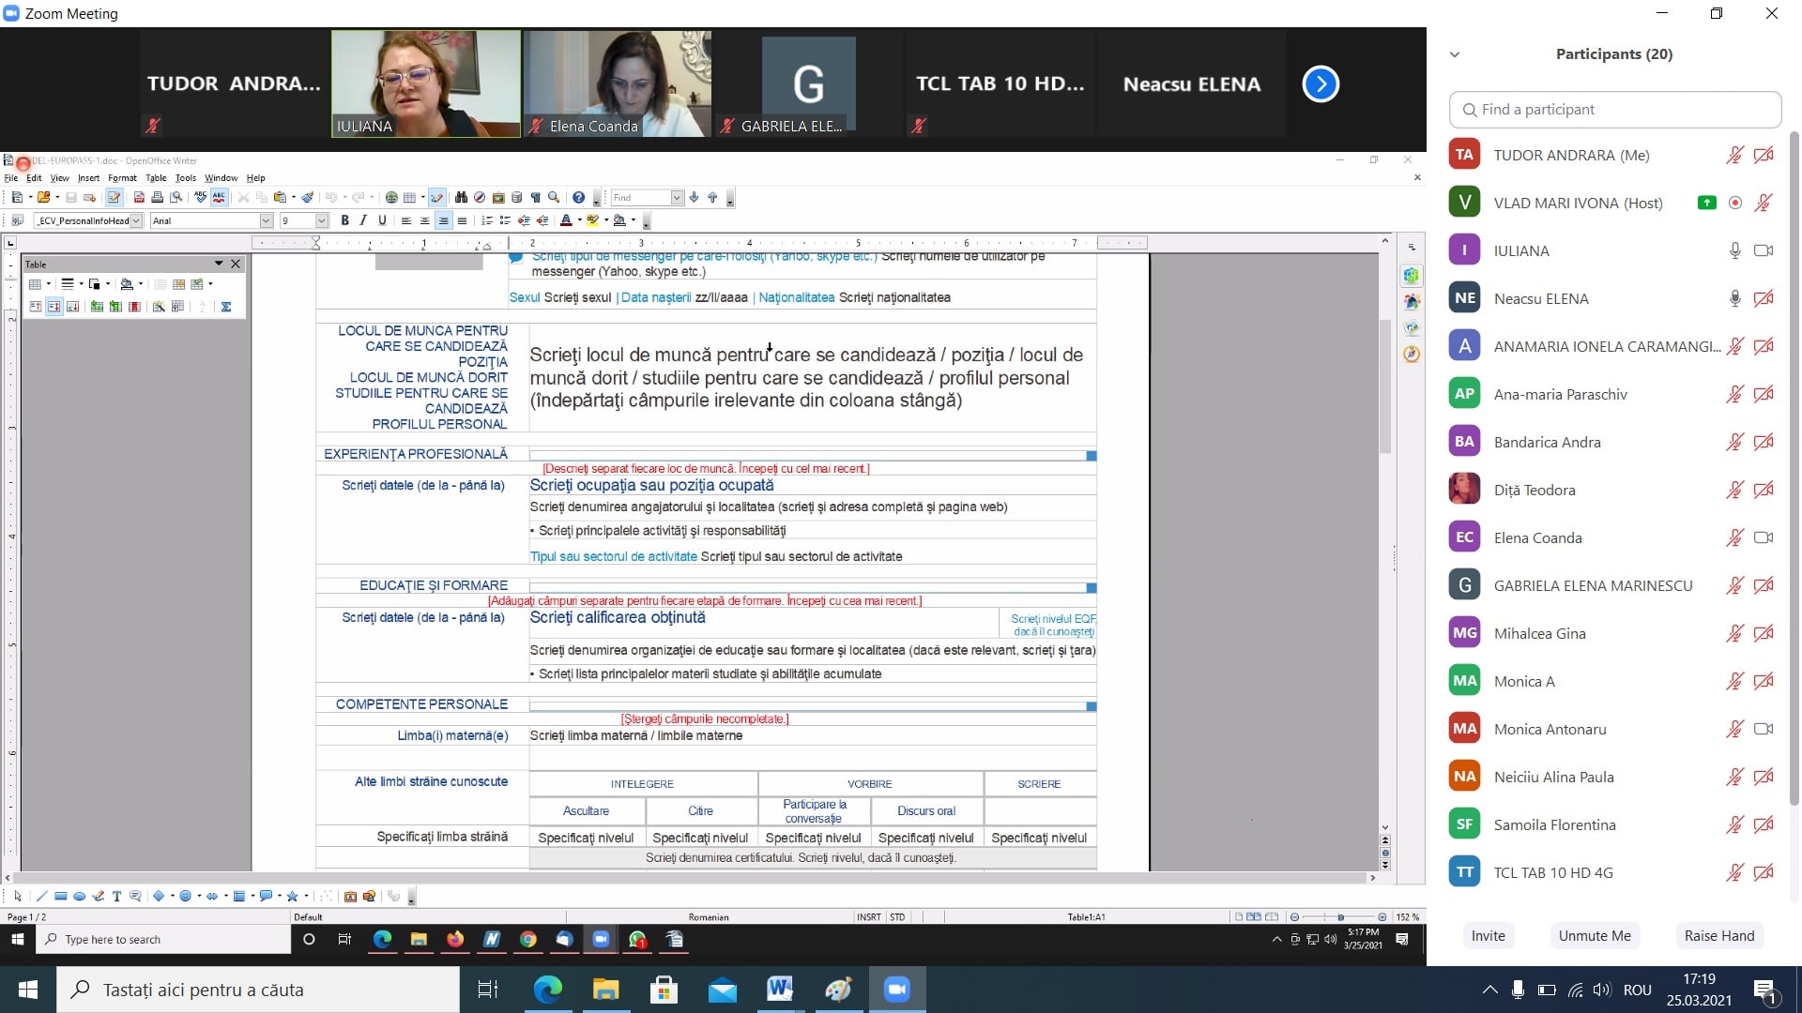Click the Sum icon in Table toolbar
The image size is (1802, 1013).
[x=226, y=307]
